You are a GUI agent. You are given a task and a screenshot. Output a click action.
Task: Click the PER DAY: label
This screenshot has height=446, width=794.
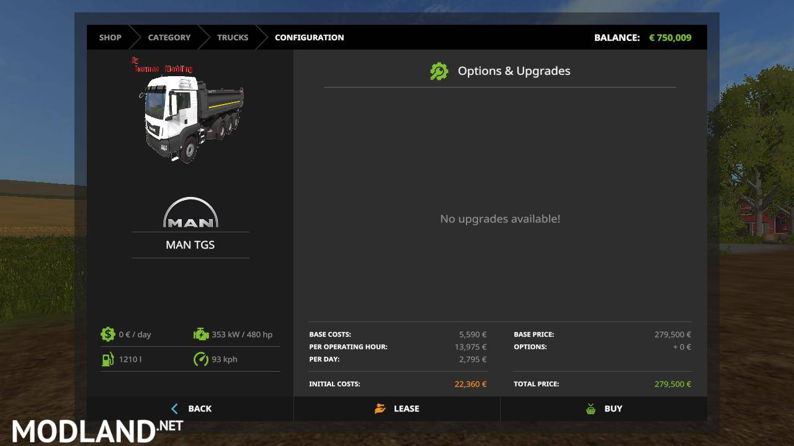click(324, 359)
